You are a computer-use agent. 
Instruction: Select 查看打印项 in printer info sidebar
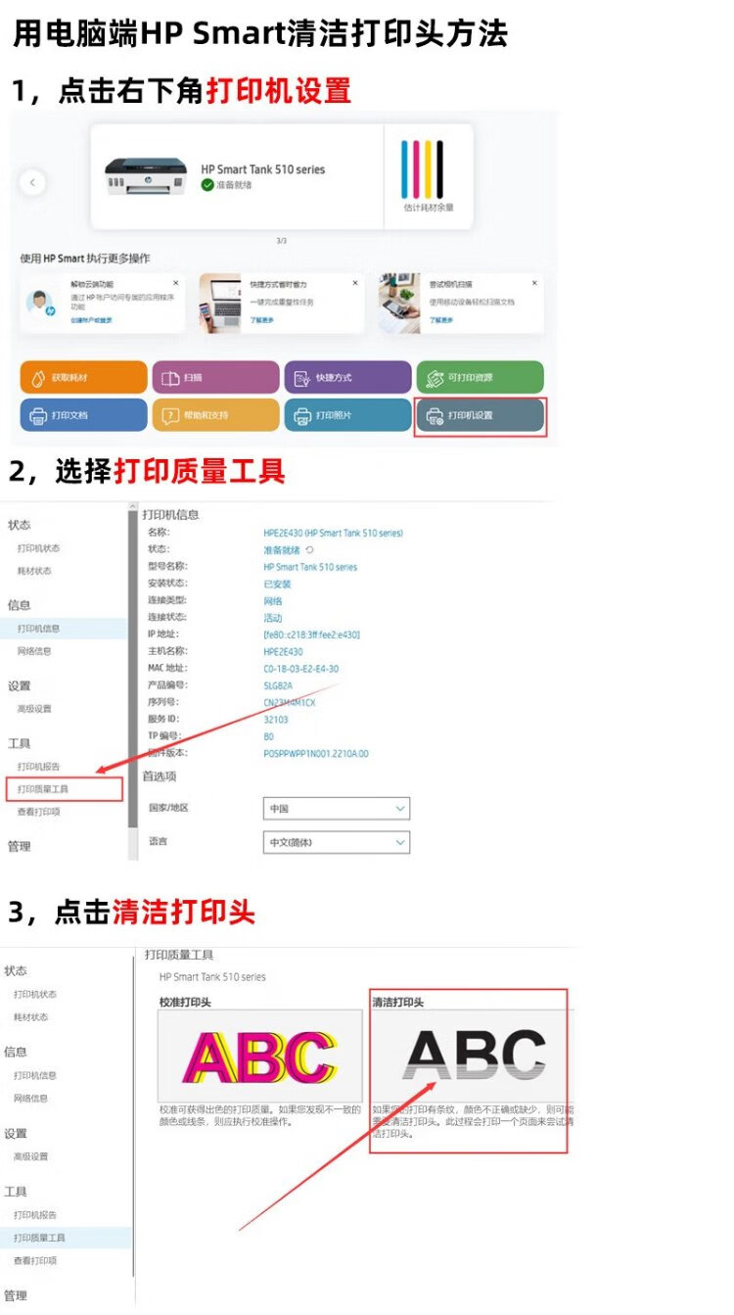[38, 812]
